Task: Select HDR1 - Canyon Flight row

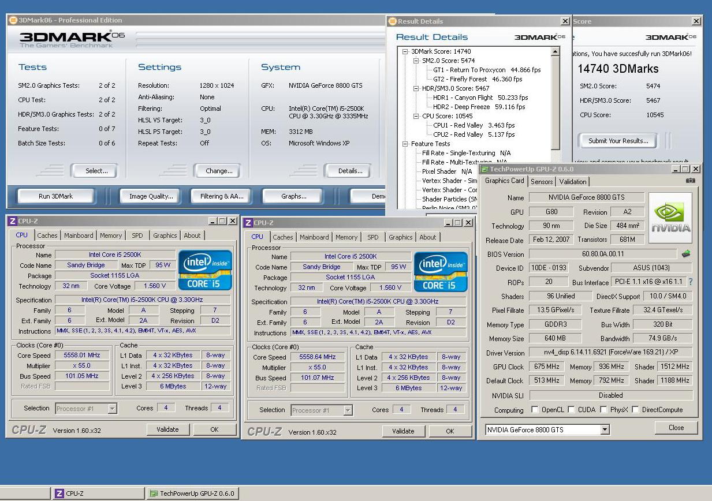Action: tap(480, 98)
